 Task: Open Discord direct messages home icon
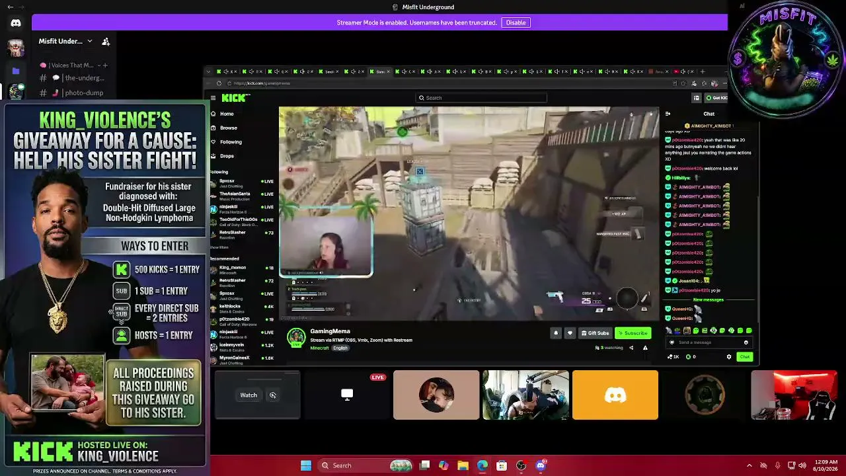pyautogui.click(x=16, y=23)
